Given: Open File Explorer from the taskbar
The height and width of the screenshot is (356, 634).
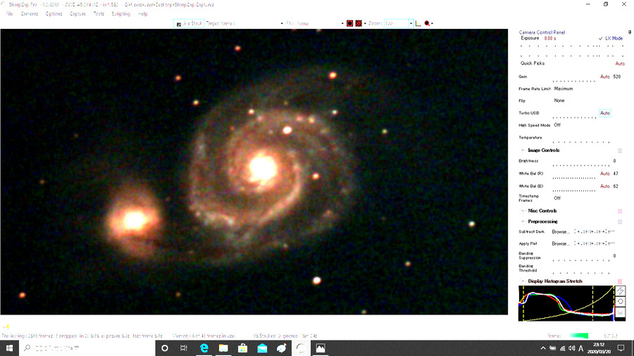Looking at the screenshot, I should pyautogui.click(x=223, y=348).
